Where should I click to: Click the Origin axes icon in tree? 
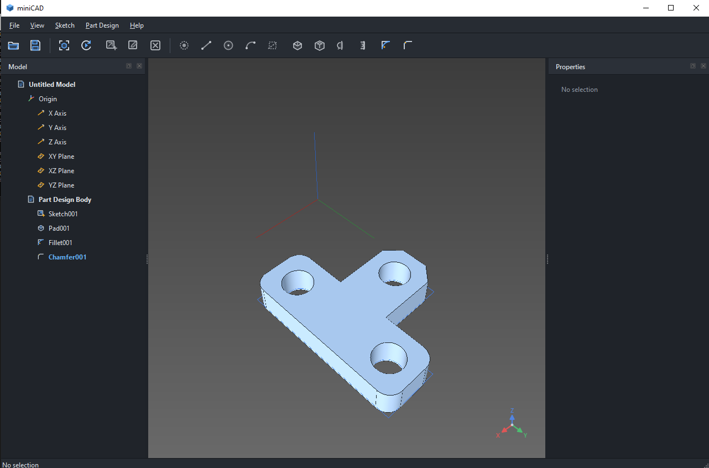pos(32,98)
